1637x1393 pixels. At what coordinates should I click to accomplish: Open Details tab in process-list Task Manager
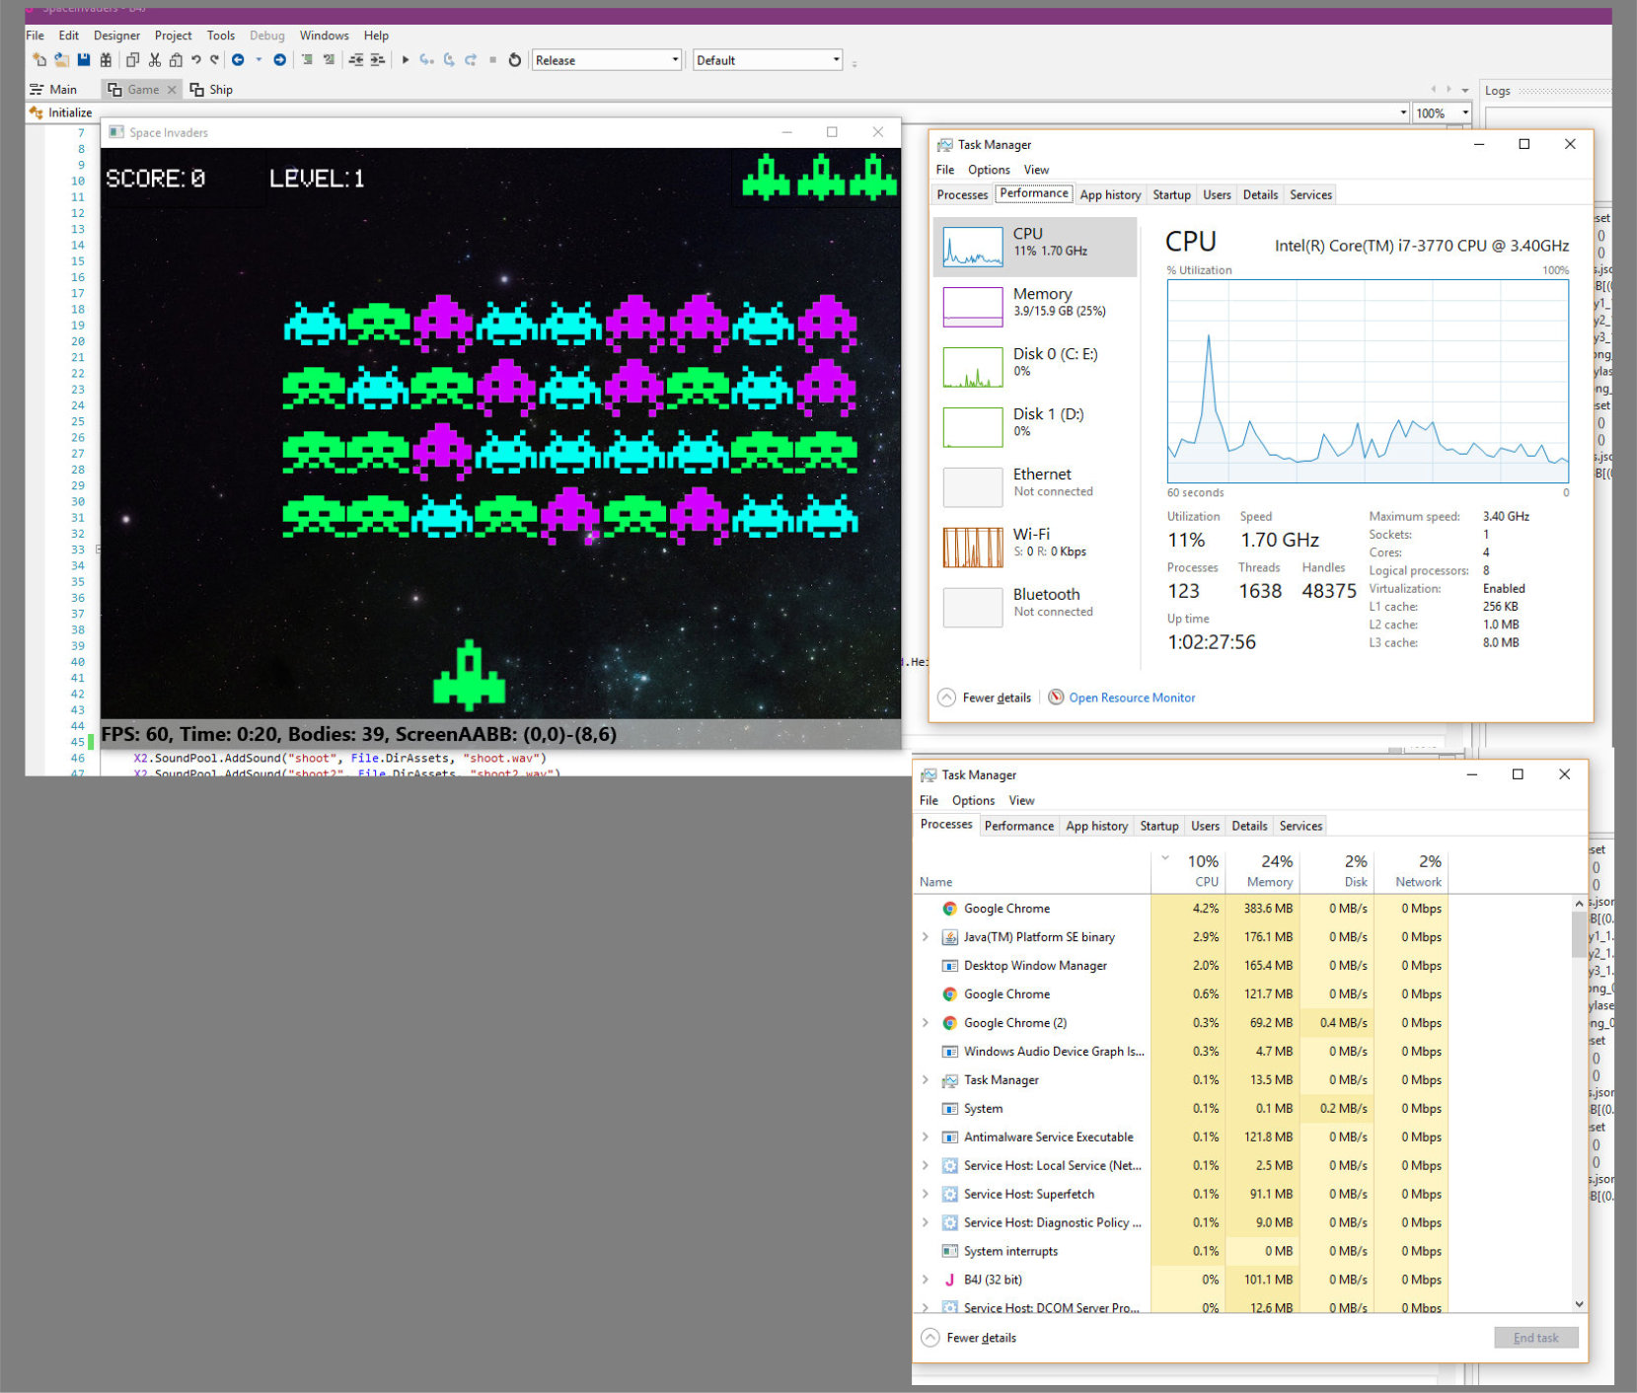coord(1249,827)
